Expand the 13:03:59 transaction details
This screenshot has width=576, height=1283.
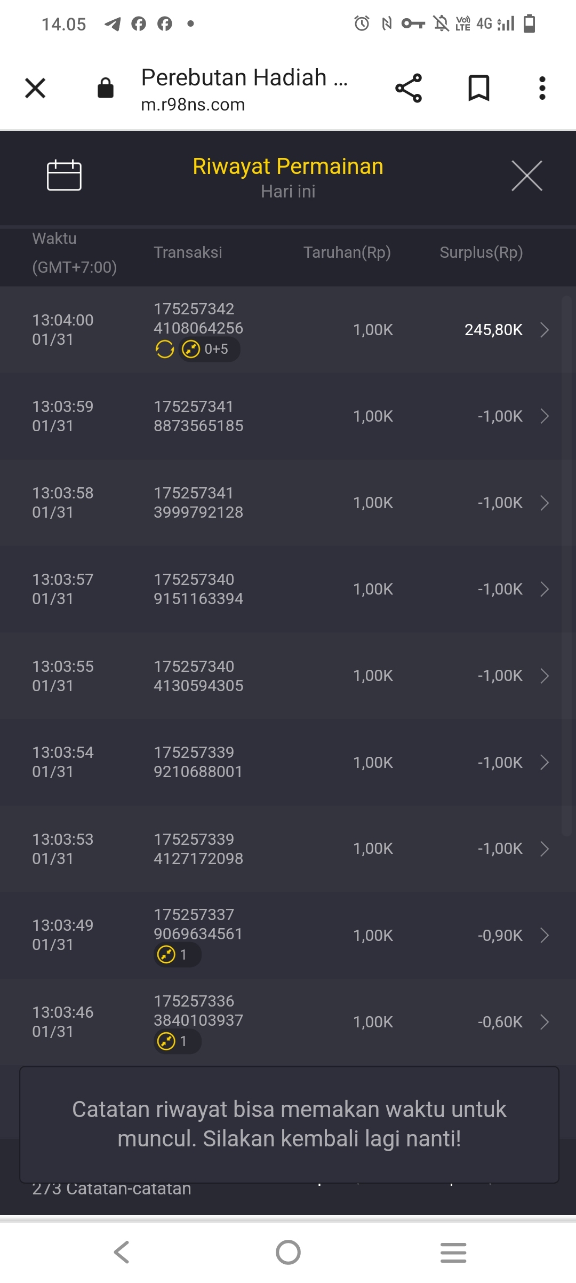pos(544,416)
